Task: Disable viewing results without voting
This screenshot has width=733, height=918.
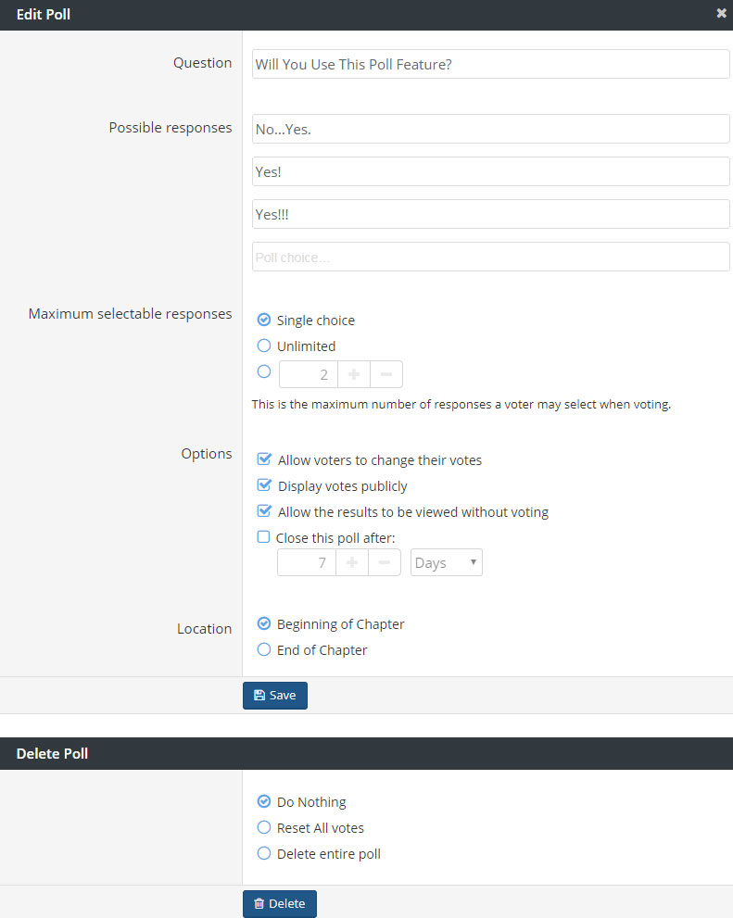Action: 264,511
